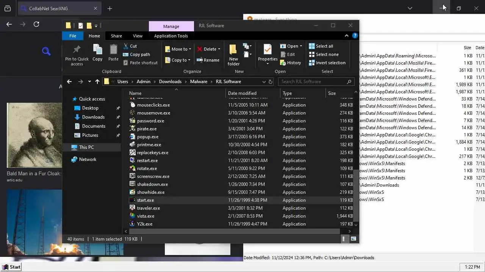
Task: Click the horizontal scrollbar in file list
Action: click(235, 231)
